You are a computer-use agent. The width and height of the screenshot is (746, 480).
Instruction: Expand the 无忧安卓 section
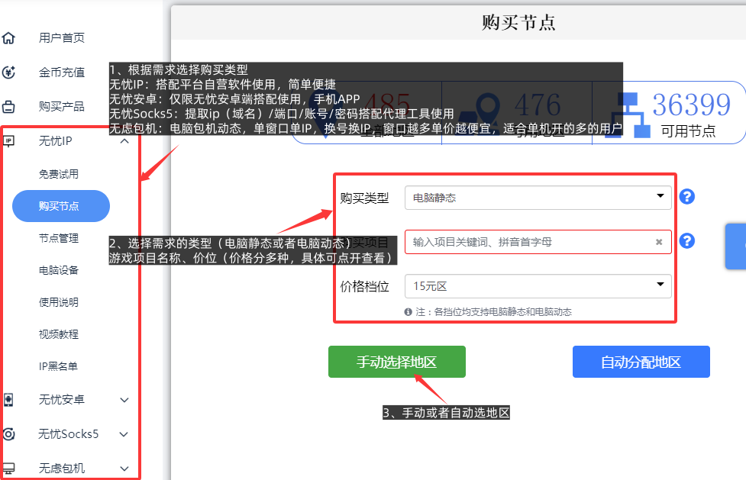[124, 399]
